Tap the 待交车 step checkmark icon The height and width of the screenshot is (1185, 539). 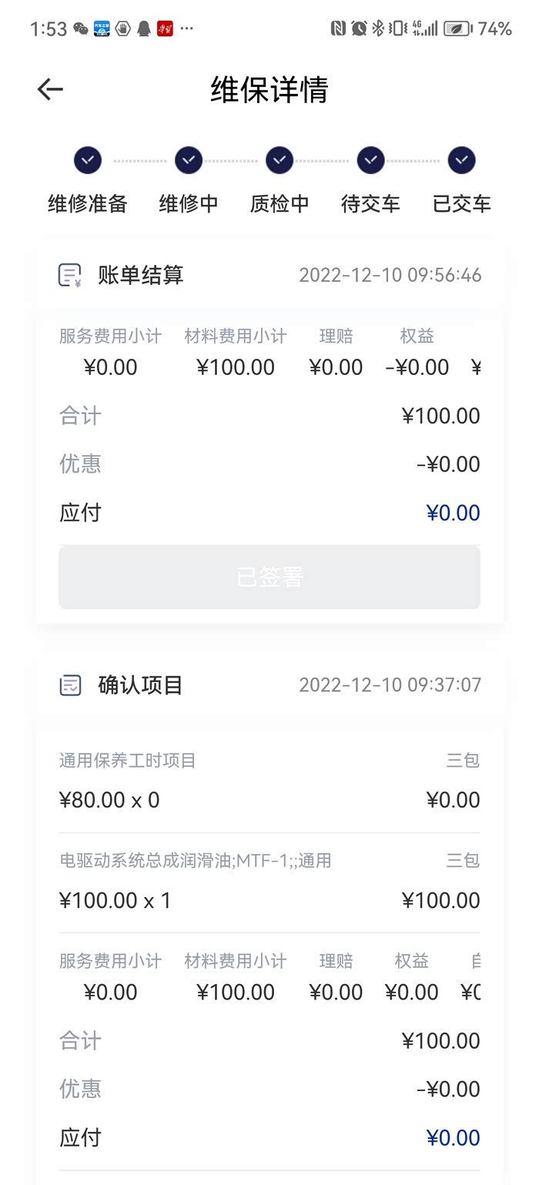(370, 160)
